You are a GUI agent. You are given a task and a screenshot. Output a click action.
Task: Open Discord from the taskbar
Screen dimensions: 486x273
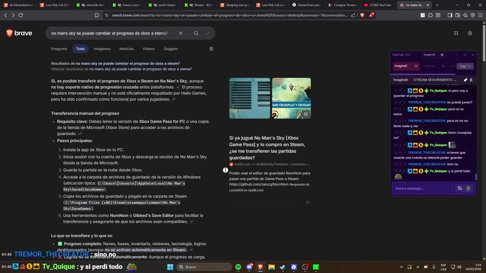coord(249,267)
